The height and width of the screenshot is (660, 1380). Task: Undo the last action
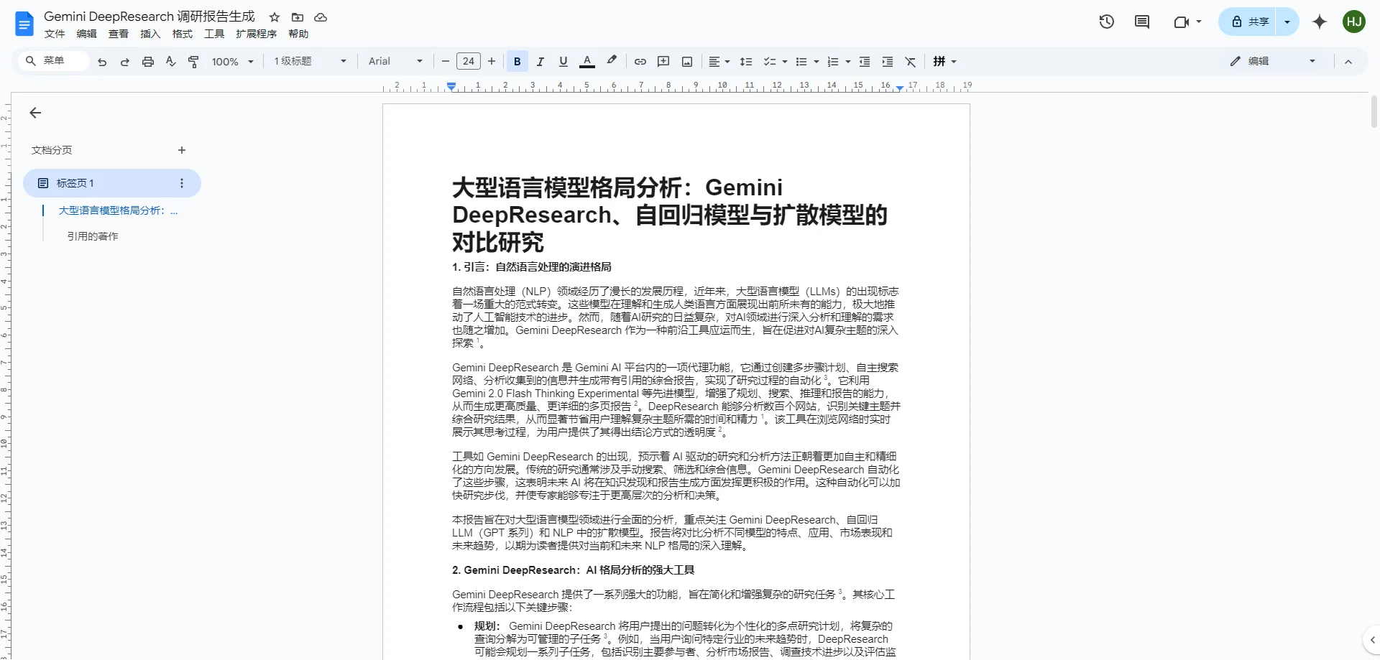tap(102, 62)
